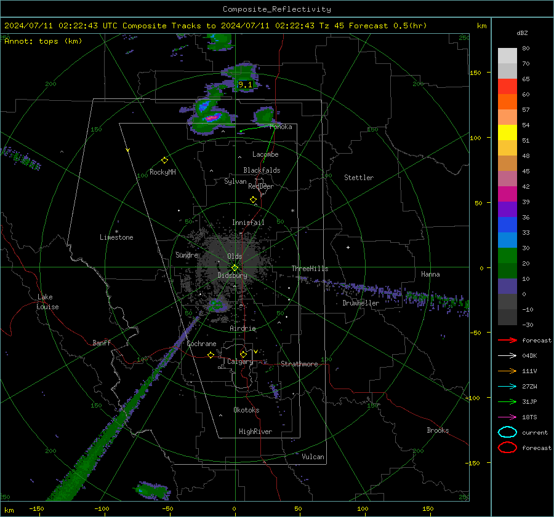Select the orange 111V arrow in legend
Image resolution: width=554 pixels, height=517 pixels.
[508, 371]
